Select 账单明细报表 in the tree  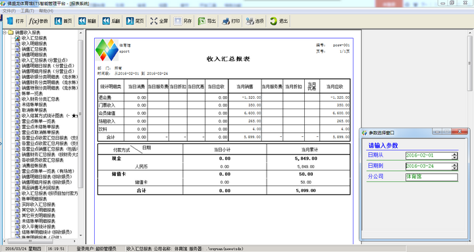[x=34, y=199]
